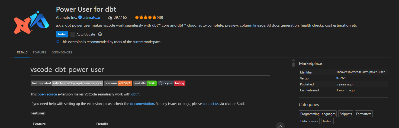Switch to the Features tab
Screen dimensions: 399x128
point(40,52)
